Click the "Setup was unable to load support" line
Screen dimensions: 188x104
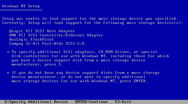point(90,18)
